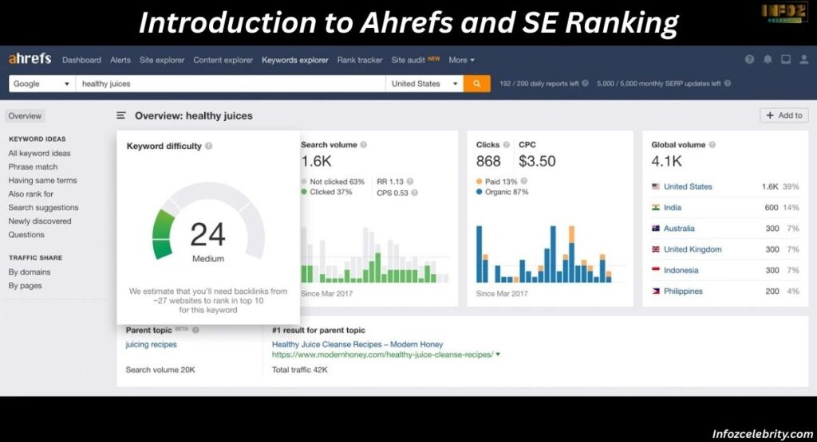Go to Alerts in top navigation
The width and height of the screenshot is (817, 442).
coord(120,60)
